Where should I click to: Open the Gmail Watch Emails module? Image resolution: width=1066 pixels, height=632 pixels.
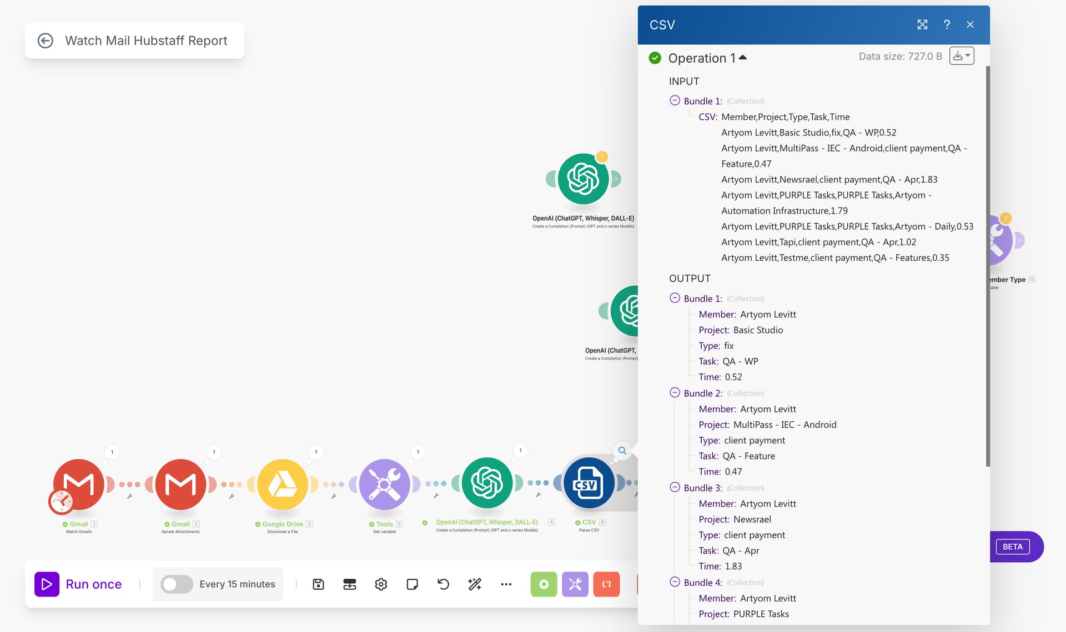(79, 484)
